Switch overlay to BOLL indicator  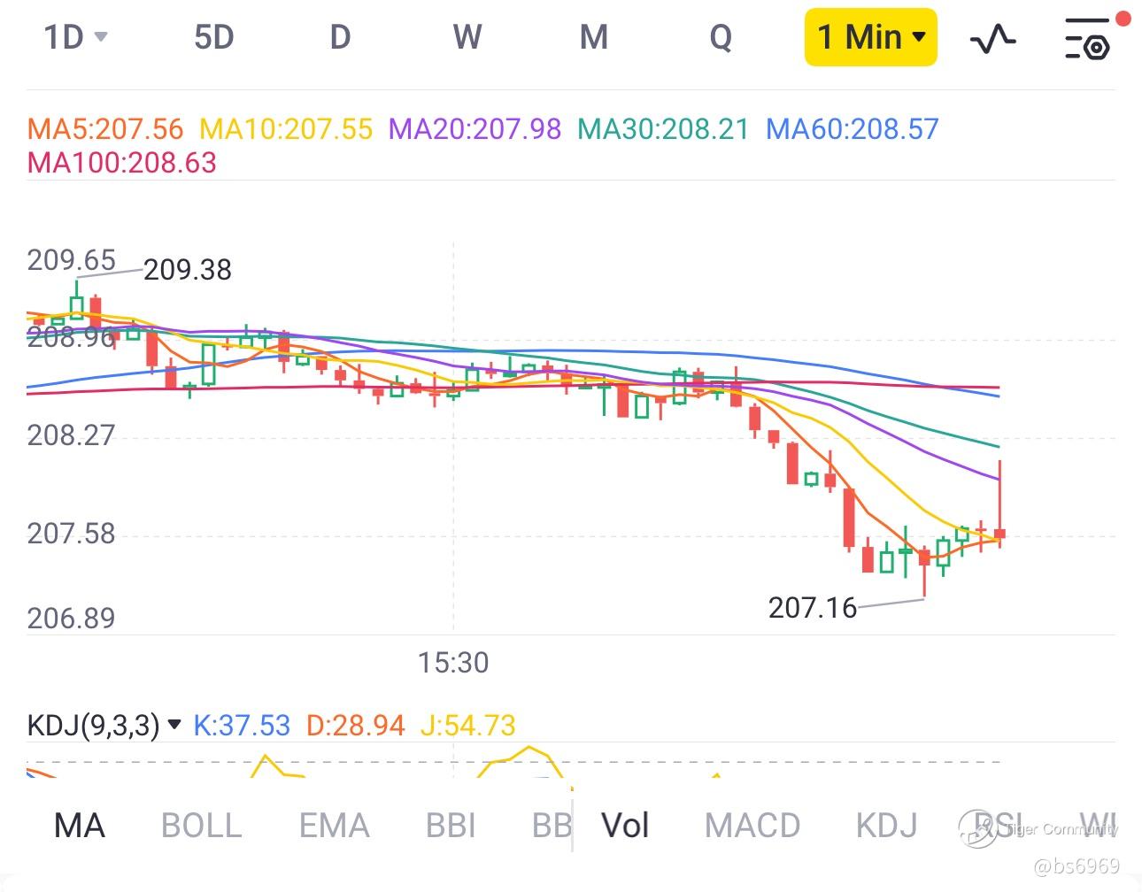202,826
